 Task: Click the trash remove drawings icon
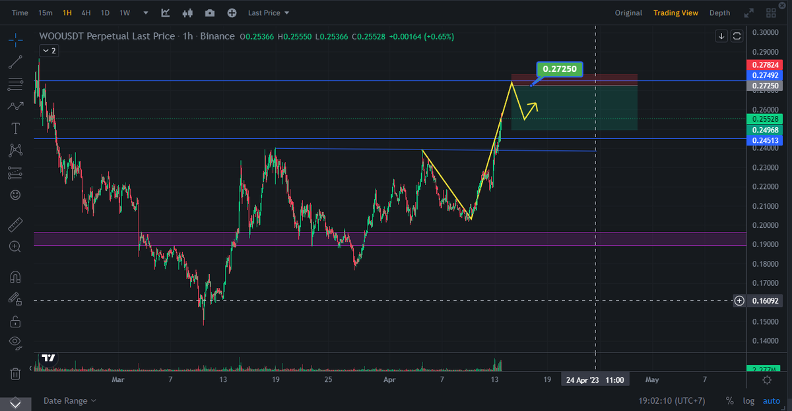point(16,373)
